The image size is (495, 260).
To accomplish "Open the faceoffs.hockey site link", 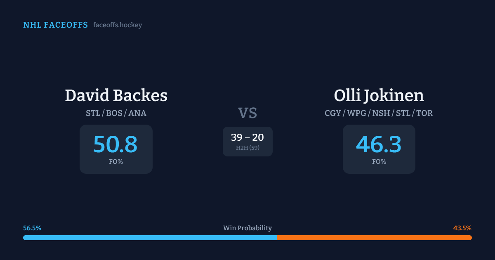I will coord(118,25).
